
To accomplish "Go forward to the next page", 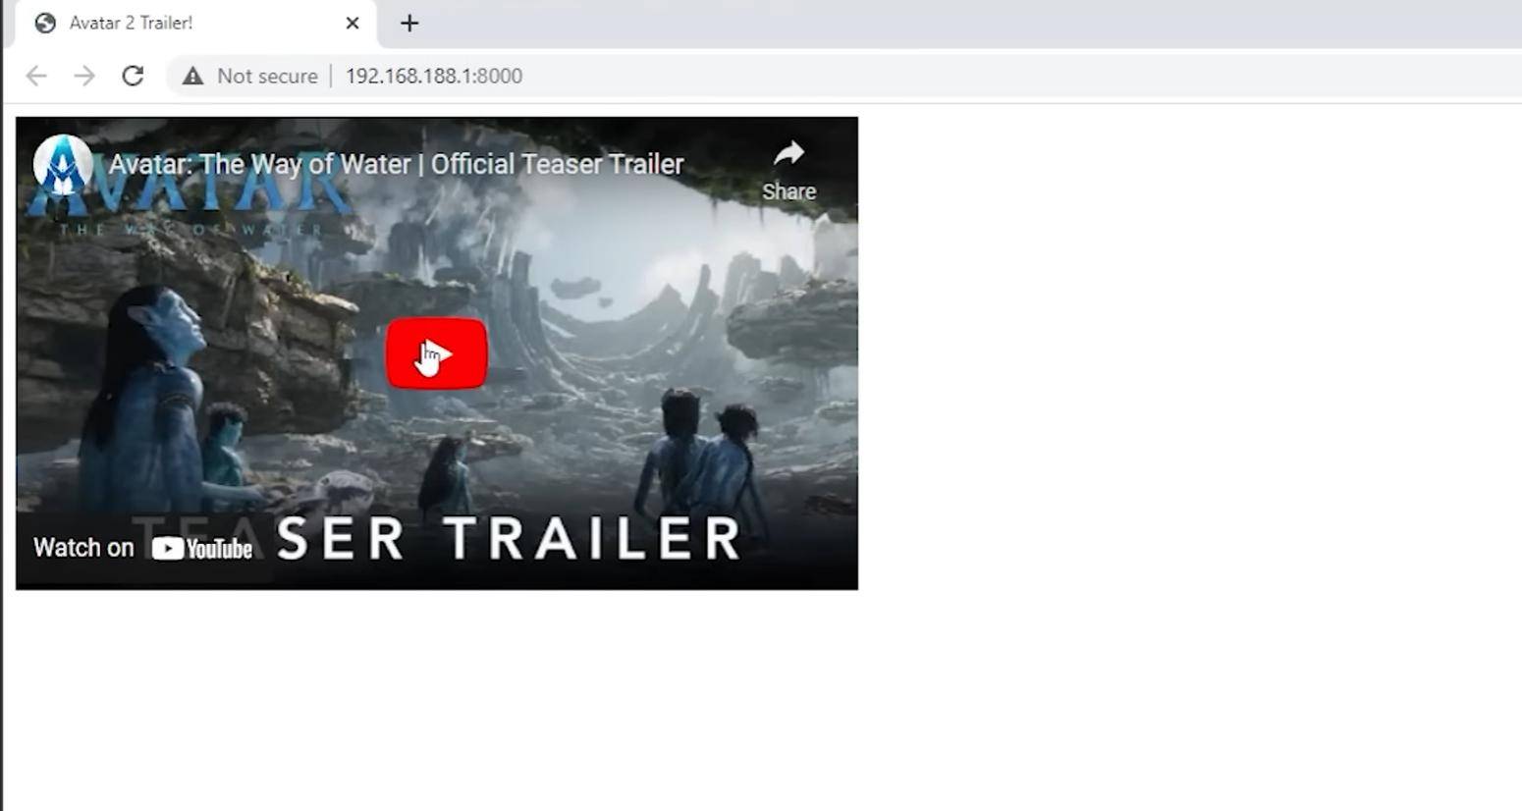I will (x=84, y=76).
